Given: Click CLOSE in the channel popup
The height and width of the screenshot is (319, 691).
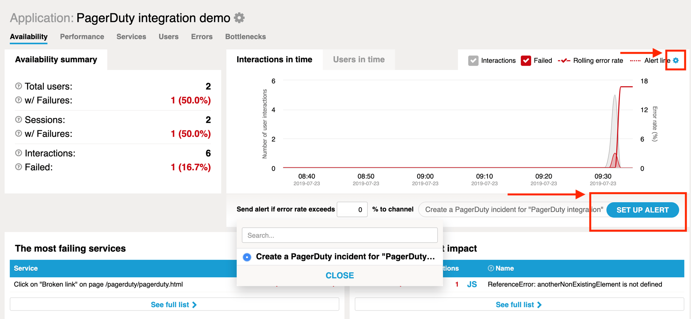Looking at the screenshot, I should [x=339, y=276].
